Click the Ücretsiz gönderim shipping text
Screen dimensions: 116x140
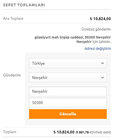coord(96,29)
